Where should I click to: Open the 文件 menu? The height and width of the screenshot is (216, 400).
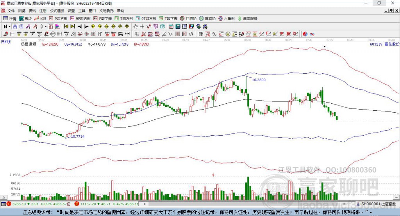[x=11, y=11]
